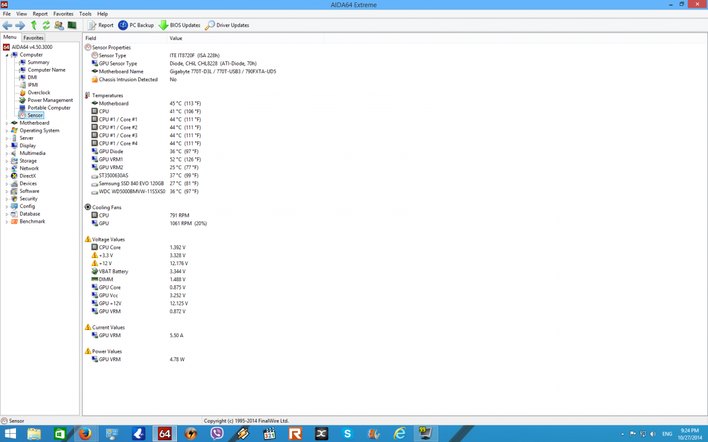Screen dimensions: 708x442
Task: Expand the Motherboard tree node
Action: tap(7, 123)
